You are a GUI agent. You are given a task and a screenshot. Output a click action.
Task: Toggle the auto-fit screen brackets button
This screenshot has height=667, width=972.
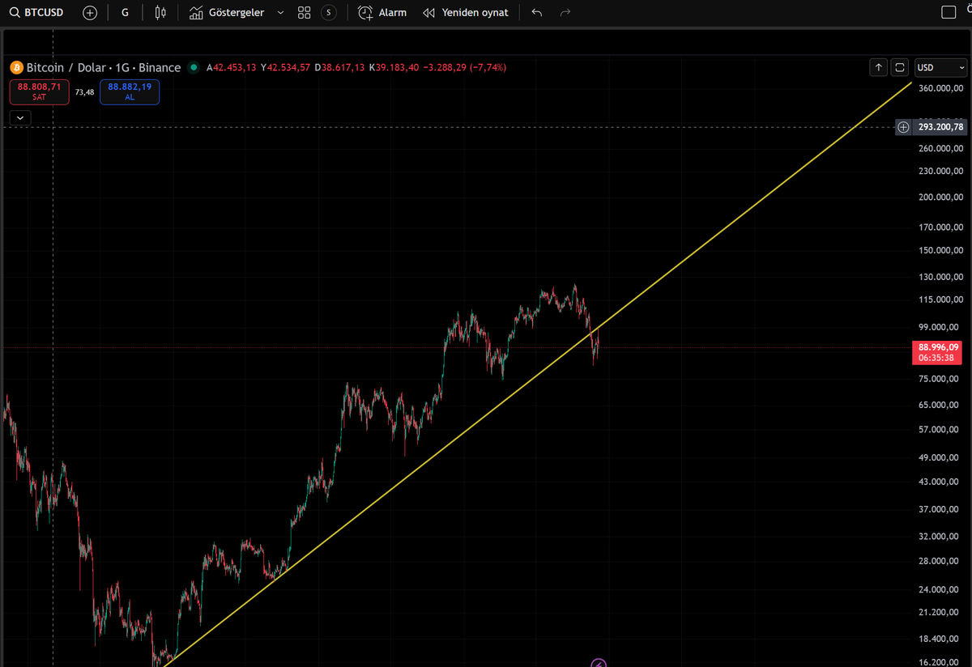(900, 67)
